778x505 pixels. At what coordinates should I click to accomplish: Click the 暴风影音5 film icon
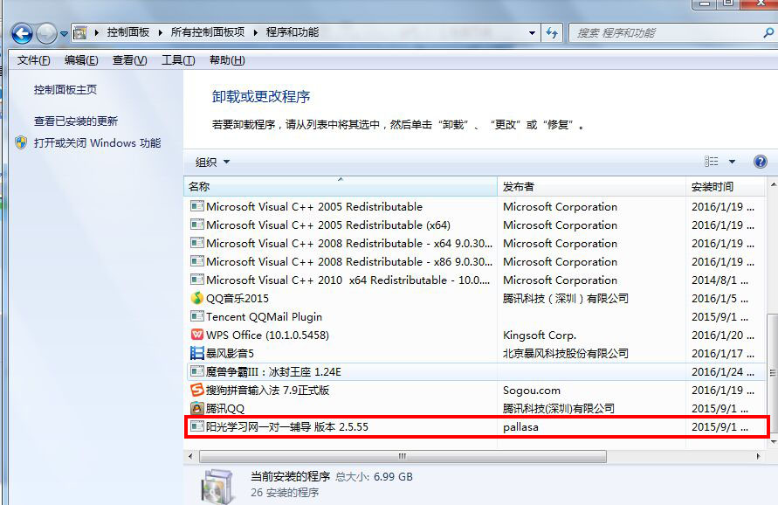click(x=197, y=353)
